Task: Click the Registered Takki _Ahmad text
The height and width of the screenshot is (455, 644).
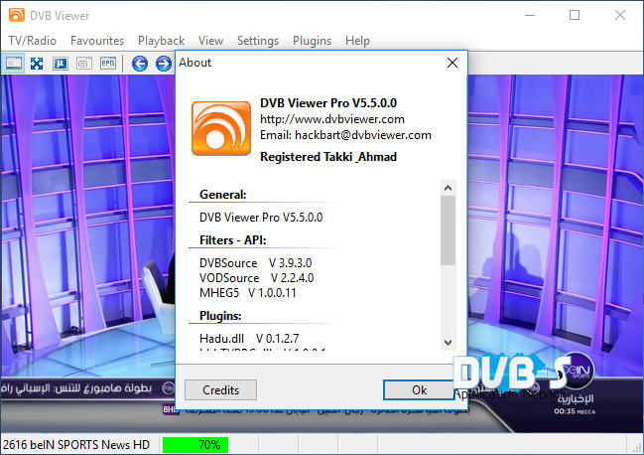Action: 328,157
